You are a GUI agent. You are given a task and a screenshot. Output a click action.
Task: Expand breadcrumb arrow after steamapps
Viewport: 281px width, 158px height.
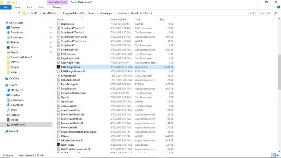tap(114, 13)
